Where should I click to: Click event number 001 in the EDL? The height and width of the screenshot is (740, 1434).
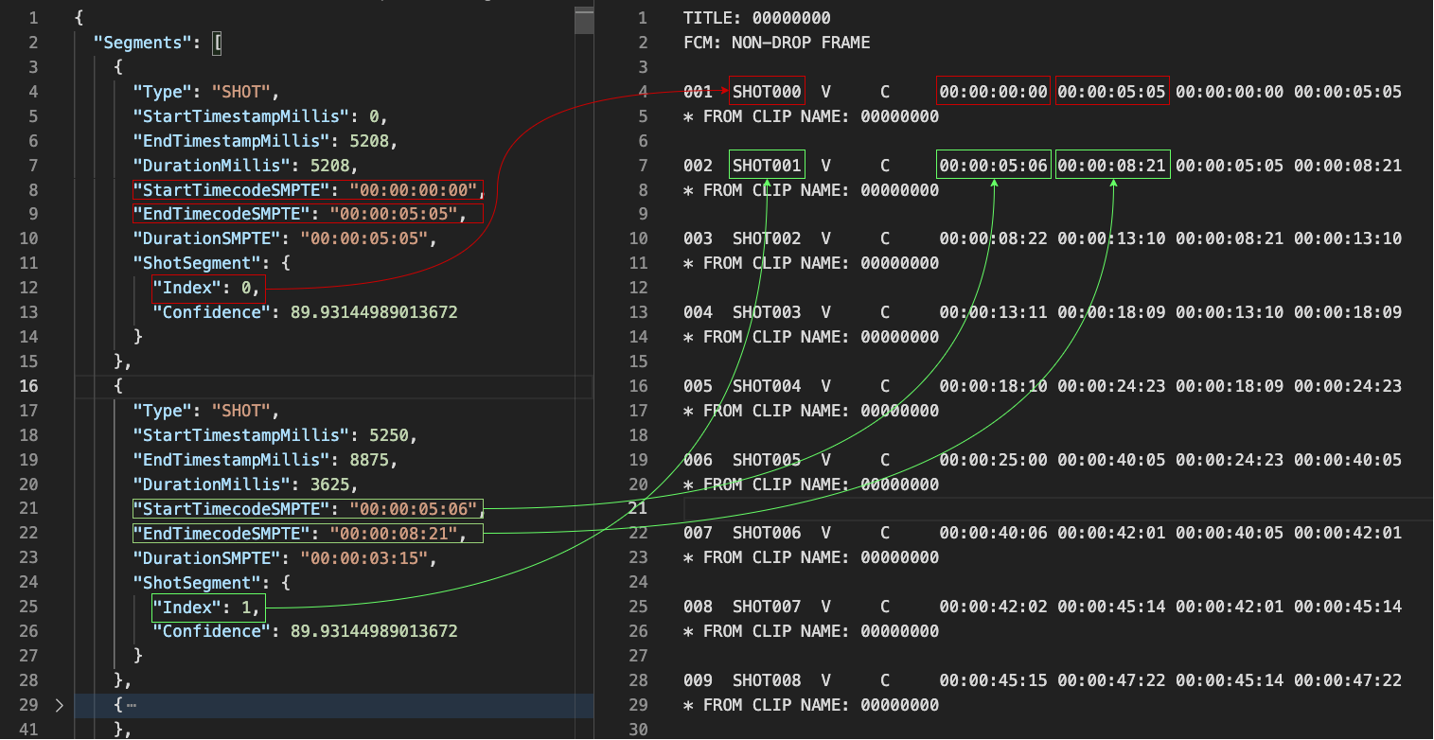pos(699,92)
